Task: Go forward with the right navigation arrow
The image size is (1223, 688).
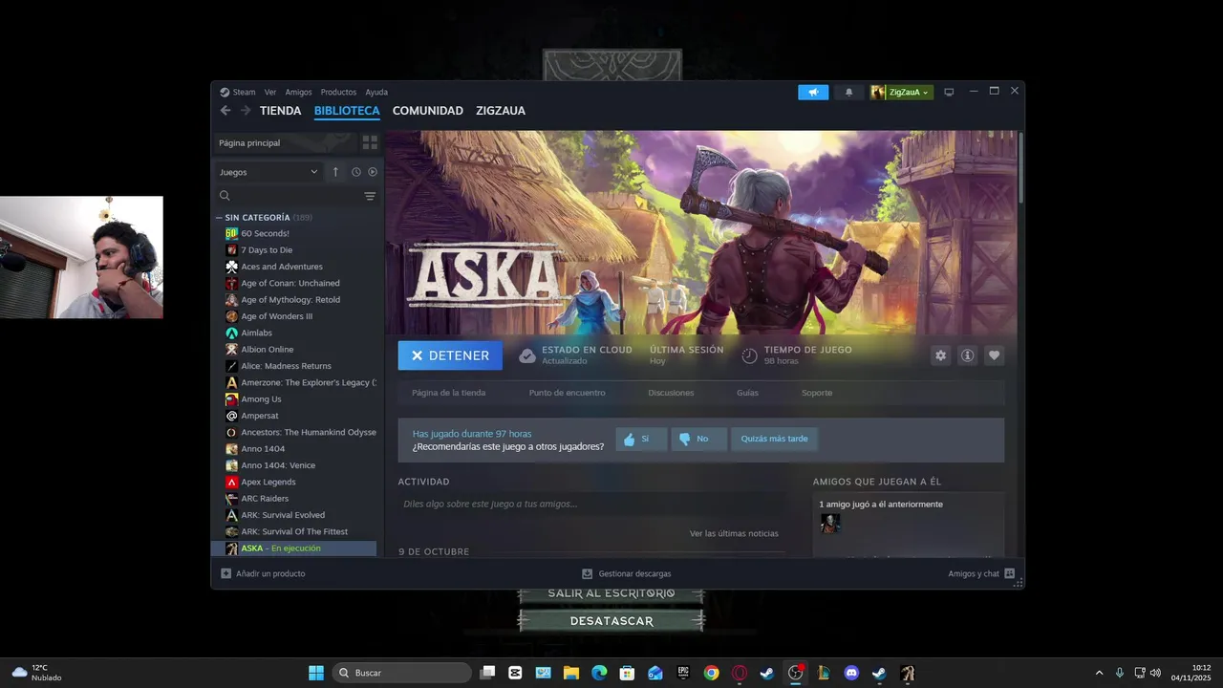Action: tap(246, 111)
